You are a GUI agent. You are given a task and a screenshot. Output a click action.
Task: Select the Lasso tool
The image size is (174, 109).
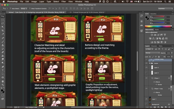click(3, 23)
